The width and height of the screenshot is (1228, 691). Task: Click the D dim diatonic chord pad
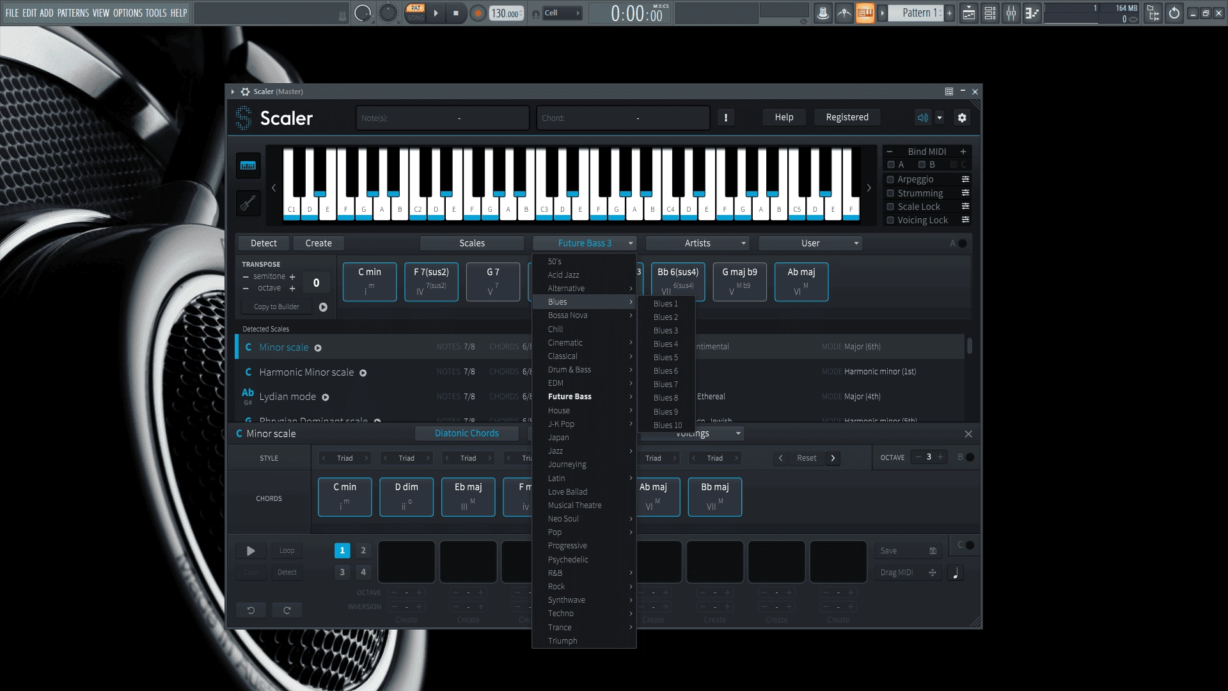pos(406,496)
